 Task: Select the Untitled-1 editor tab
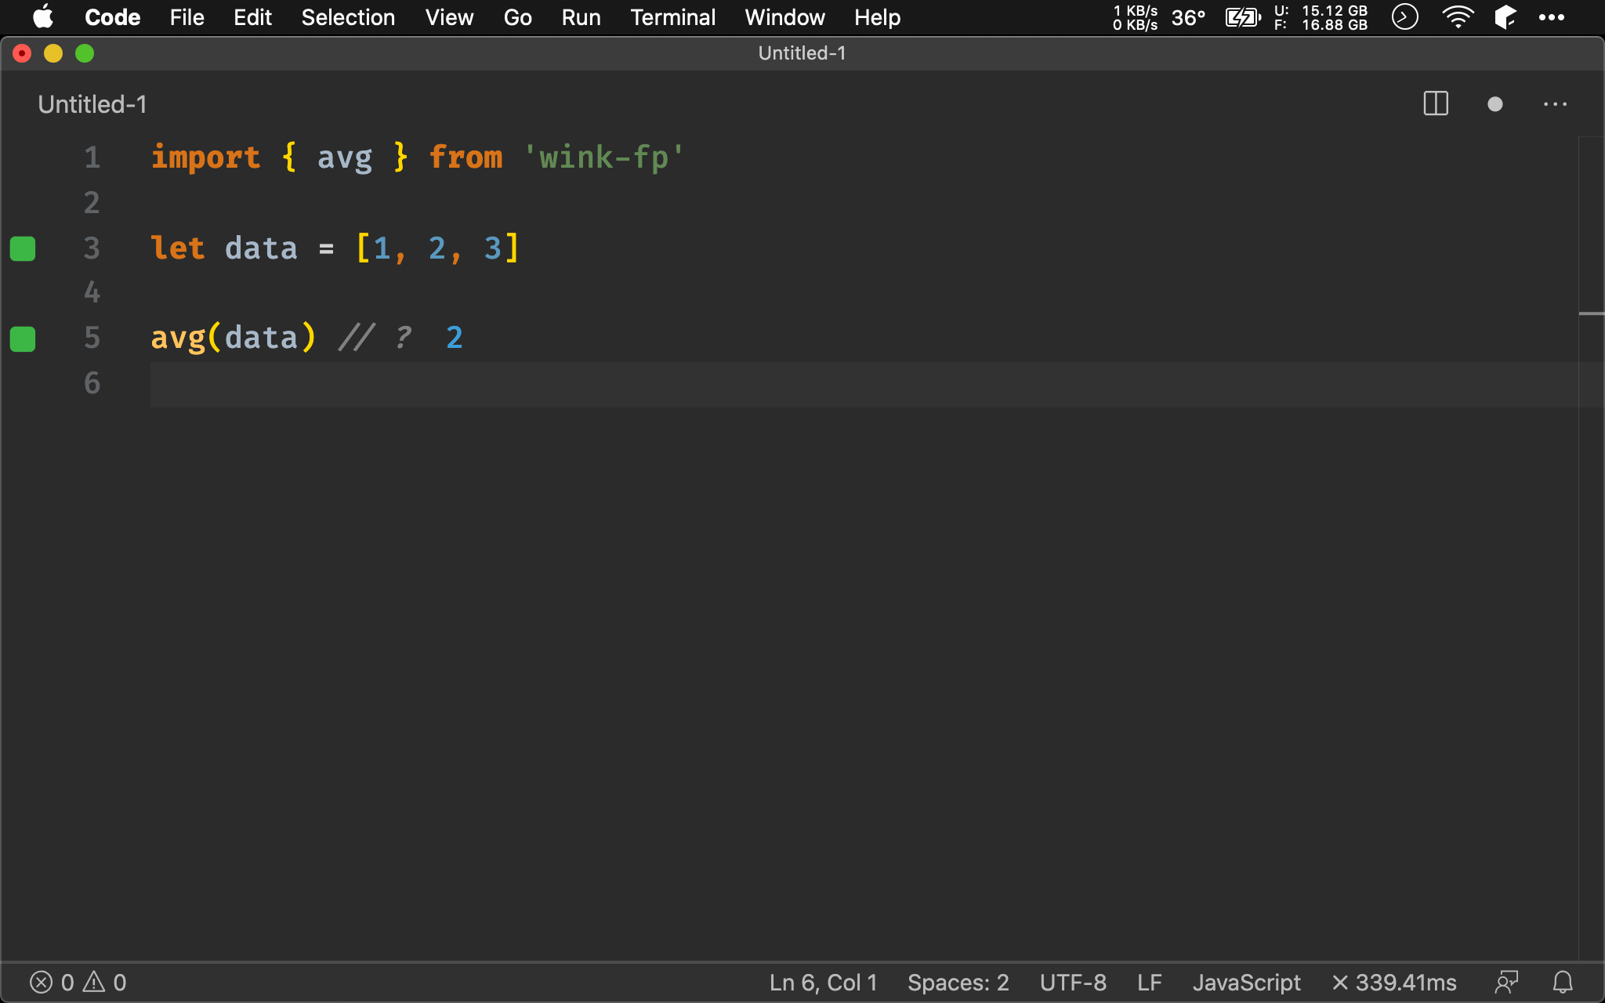(92, 104)
